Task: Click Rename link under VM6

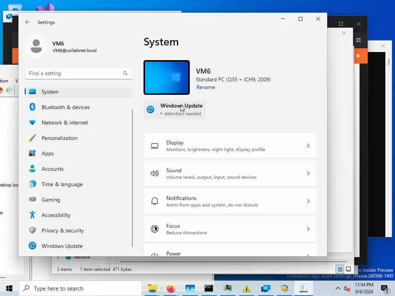Action: point(206,87)
